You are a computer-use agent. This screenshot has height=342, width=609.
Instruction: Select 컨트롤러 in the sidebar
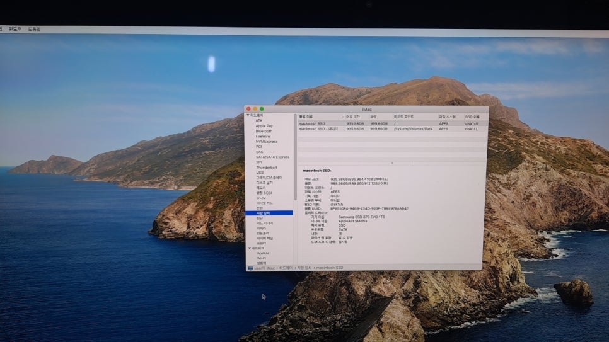263,233
